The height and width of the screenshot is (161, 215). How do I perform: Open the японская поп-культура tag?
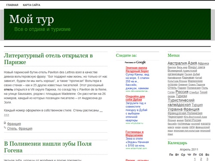pyautogui.click(x=187, y=131)
